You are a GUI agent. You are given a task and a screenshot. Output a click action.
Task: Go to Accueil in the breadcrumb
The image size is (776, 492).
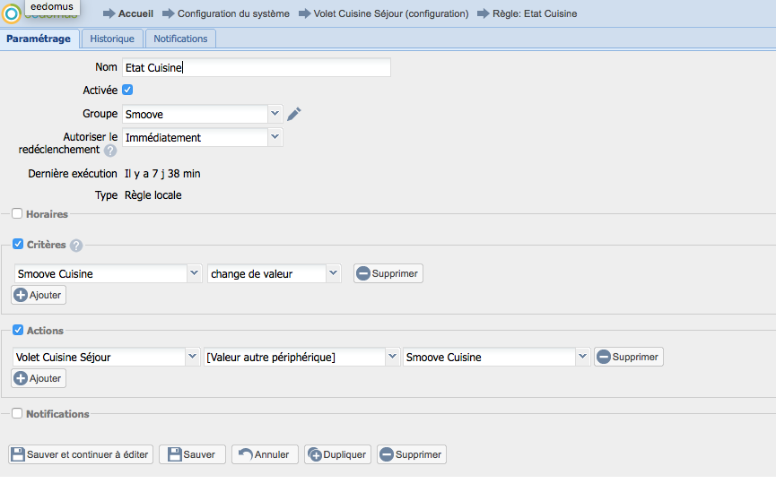[135, 14]
